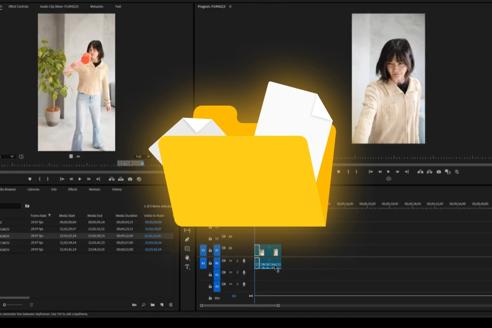Select the Rectangle tool in the tools panel

pos(188,249)
